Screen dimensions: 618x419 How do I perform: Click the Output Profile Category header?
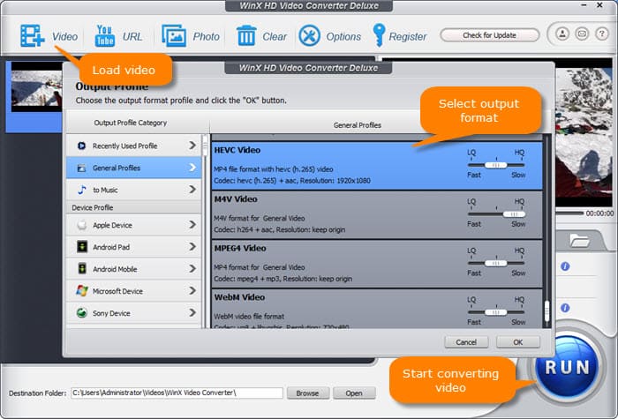click(x=130, y=123)
